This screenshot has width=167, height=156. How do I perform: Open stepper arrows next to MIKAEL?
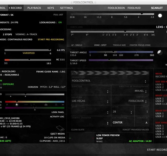(146, 91)
